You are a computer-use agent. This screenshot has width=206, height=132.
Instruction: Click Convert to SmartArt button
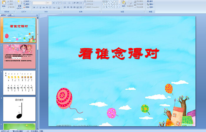click(92, 7)
